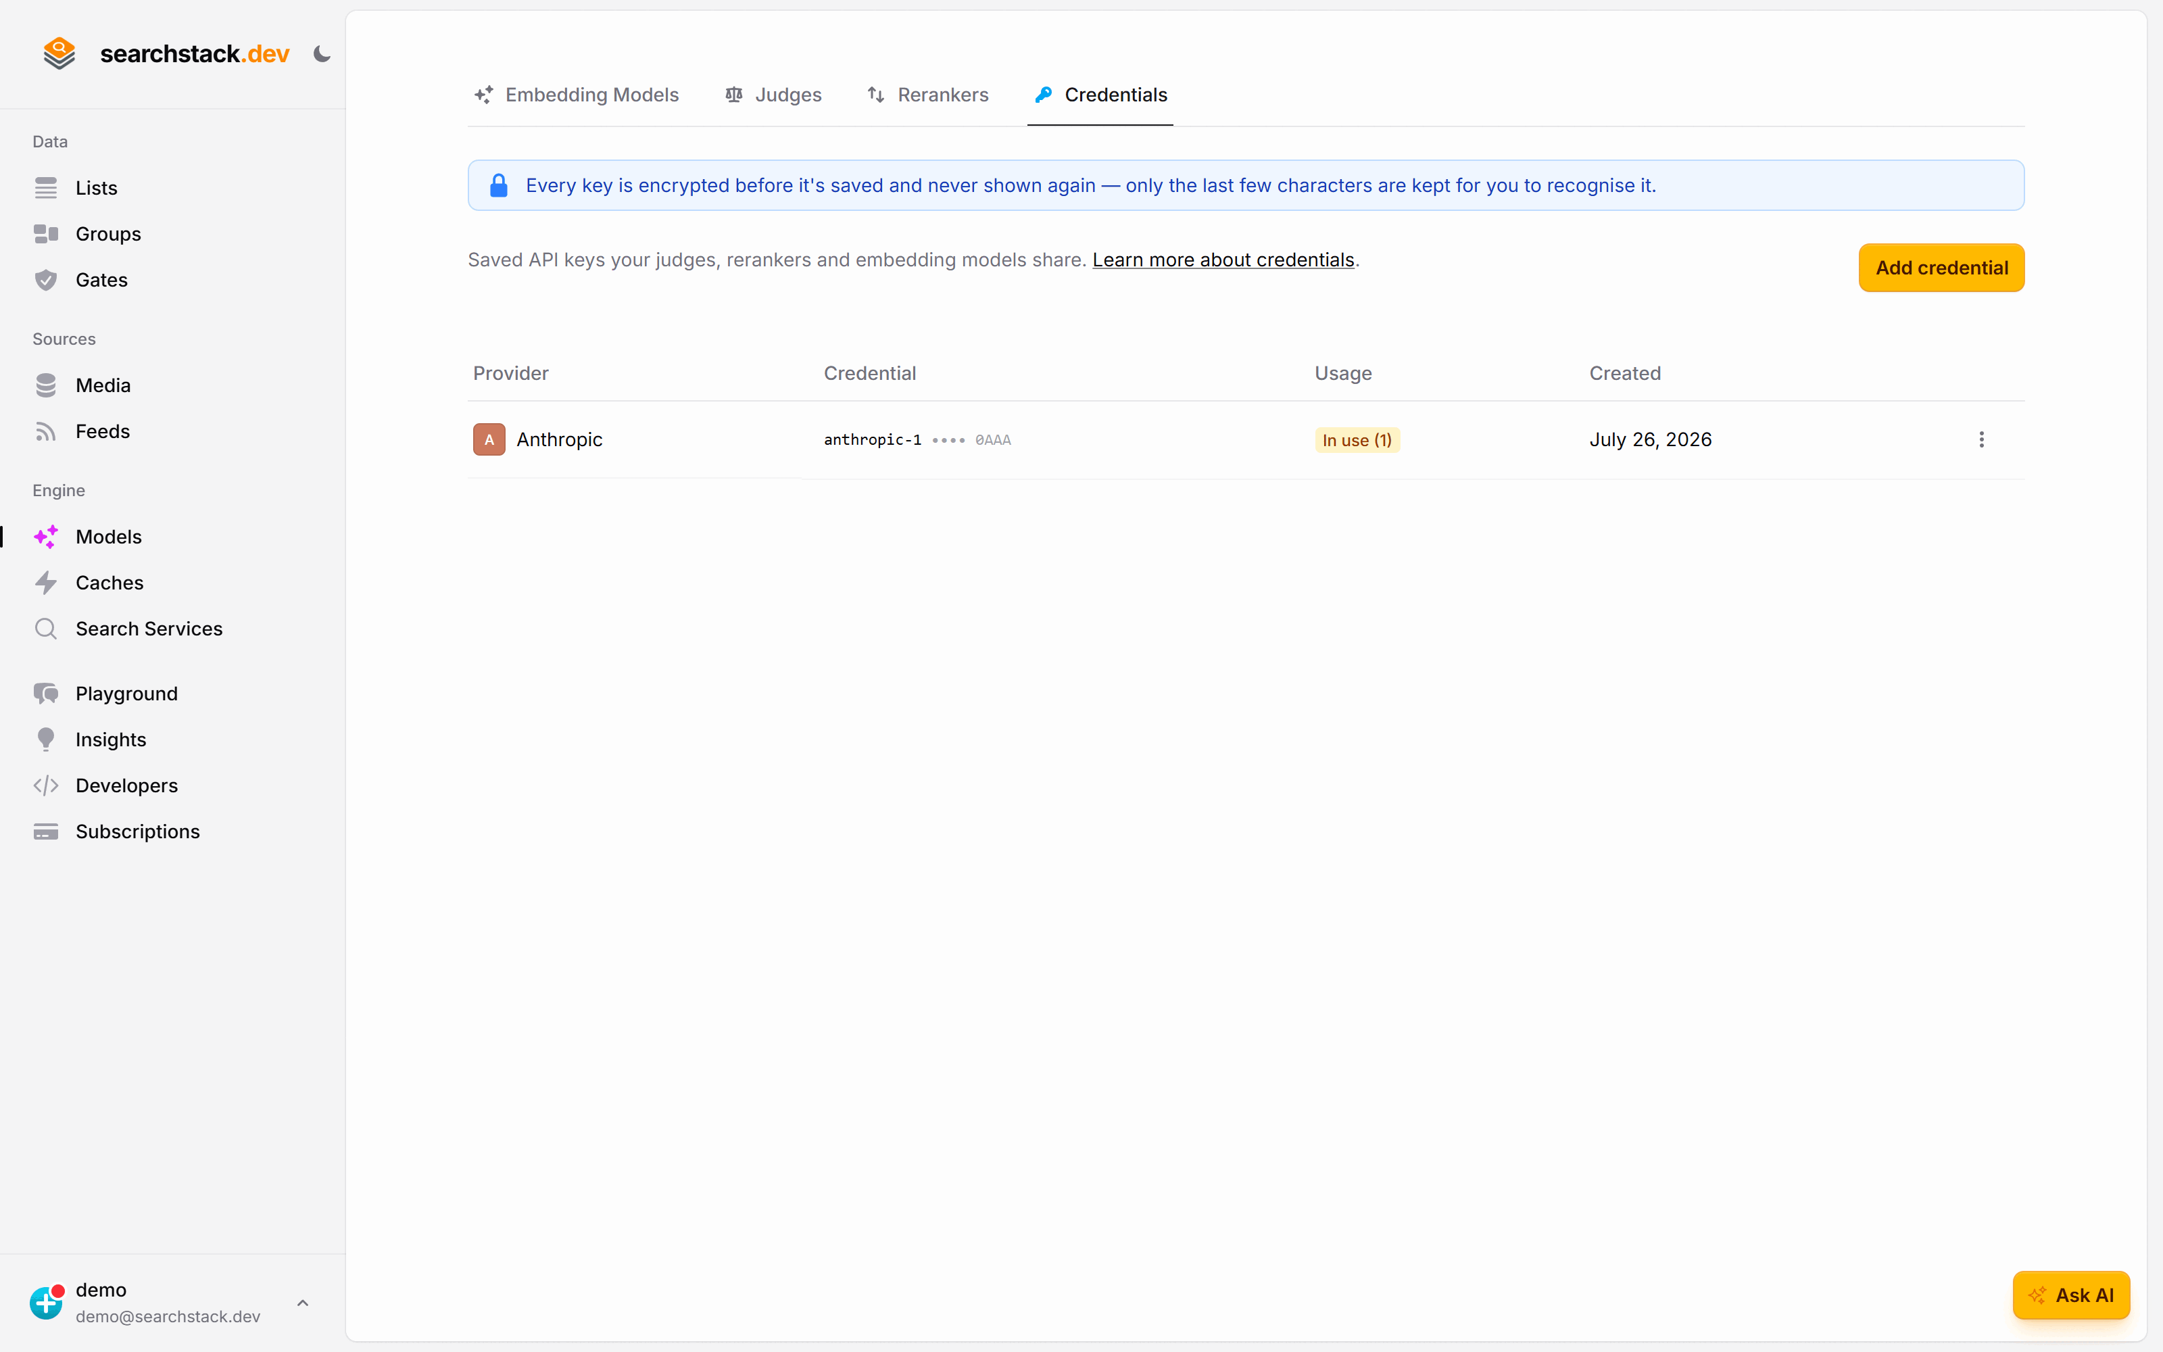Expand the demo account menu chevron
Viewport: 2163px width, 1352px height.
(x=303, y=1303)
